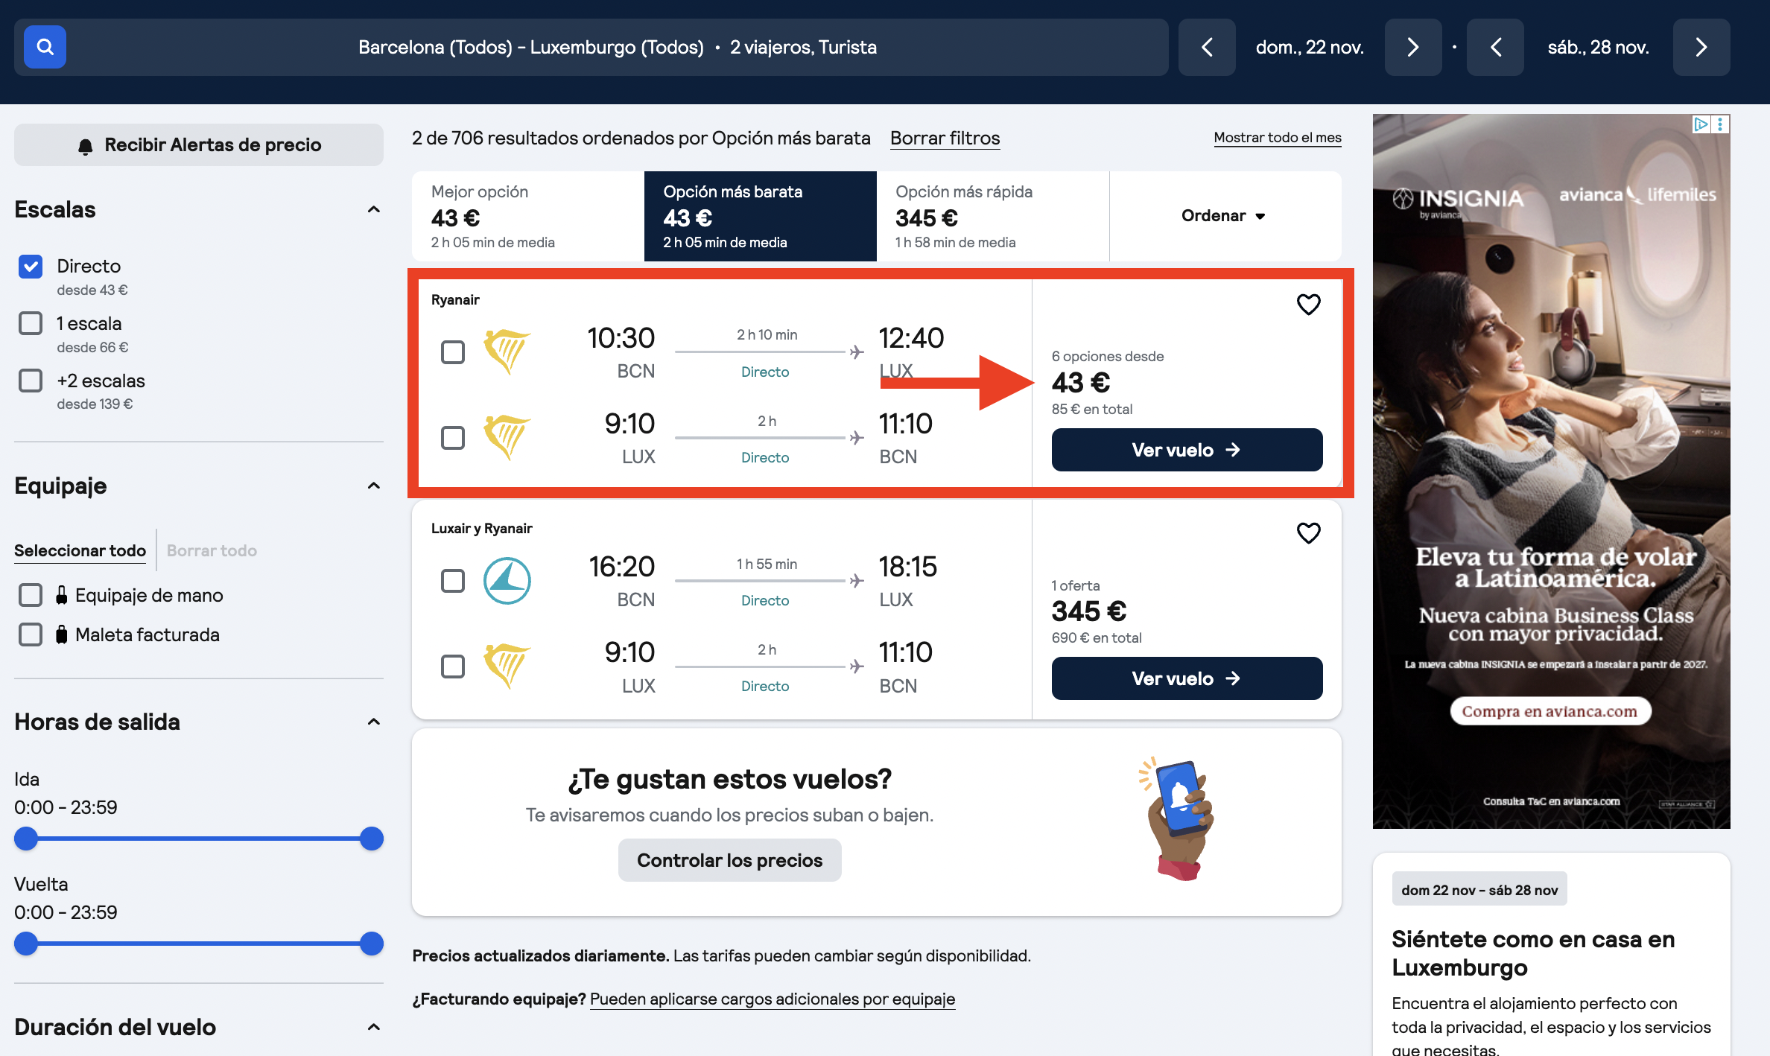Switch to Mejor opción tab
Viewport: 1770px width, 1056px height.
[x=528, y=216]
